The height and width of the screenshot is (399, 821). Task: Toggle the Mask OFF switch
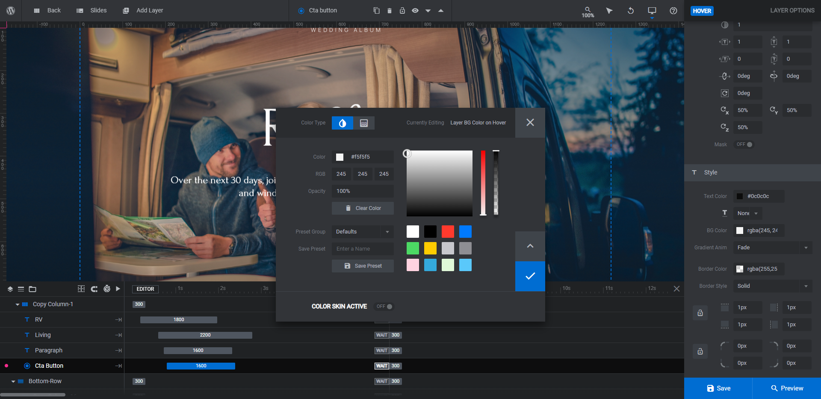click(744, 145)
